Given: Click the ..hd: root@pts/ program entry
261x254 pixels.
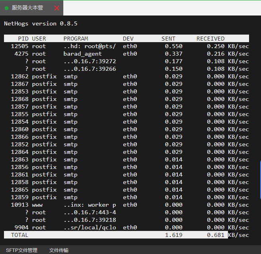Looking at the screenshot, I should [x=90, y=46].
